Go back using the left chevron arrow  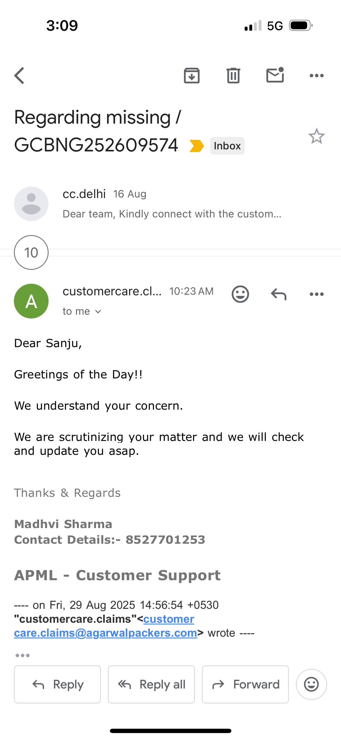click(x=19, y=76)
